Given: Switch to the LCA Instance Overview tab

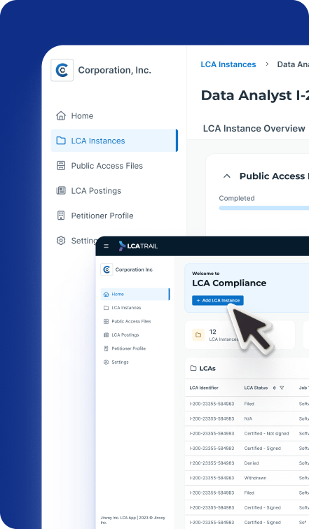Looking at the screenshot, I should pyautogui.click(x=254, y=129).
